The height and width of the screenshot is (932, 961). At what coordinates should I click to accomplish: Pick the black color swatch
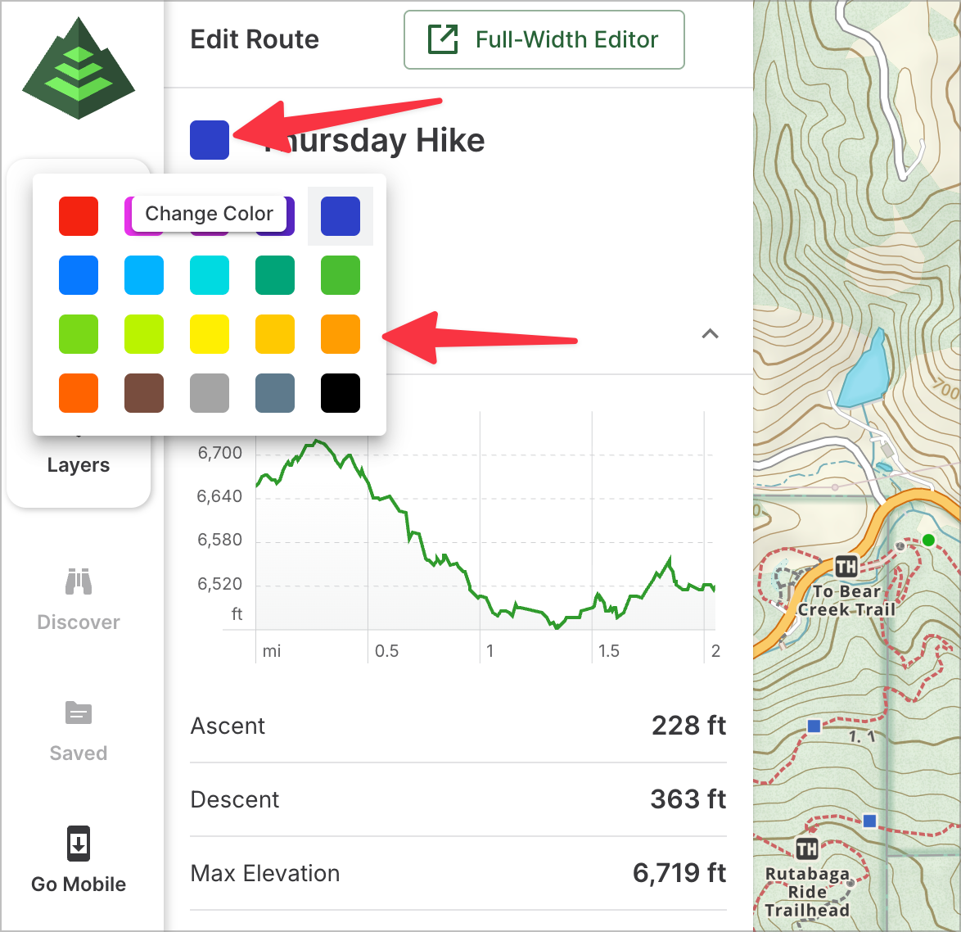[x=341, y=393]
